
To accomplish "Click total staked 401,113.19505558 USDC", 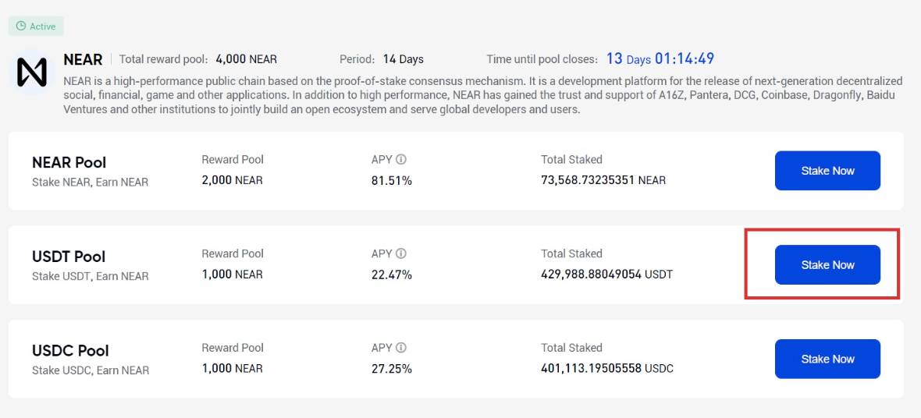I will coord(607,369).
